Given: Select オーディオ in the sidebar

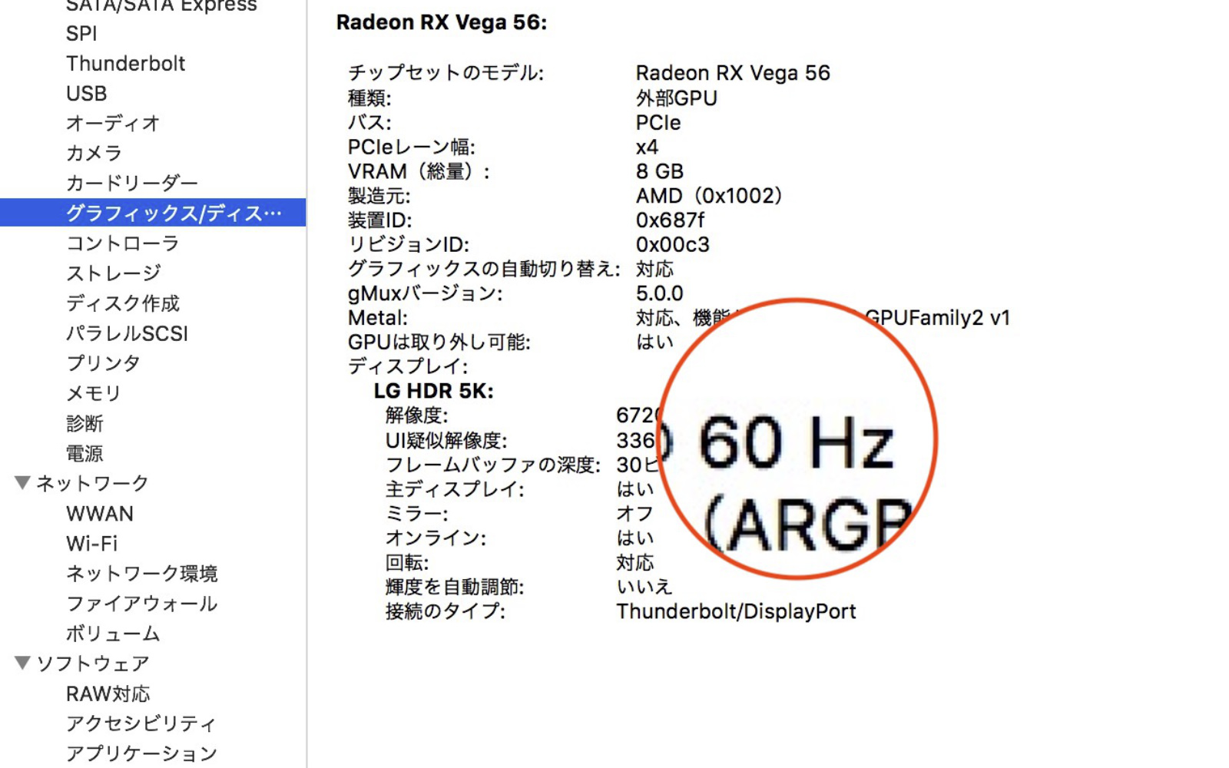Looking at the screenshot, I should coord(113,124).
